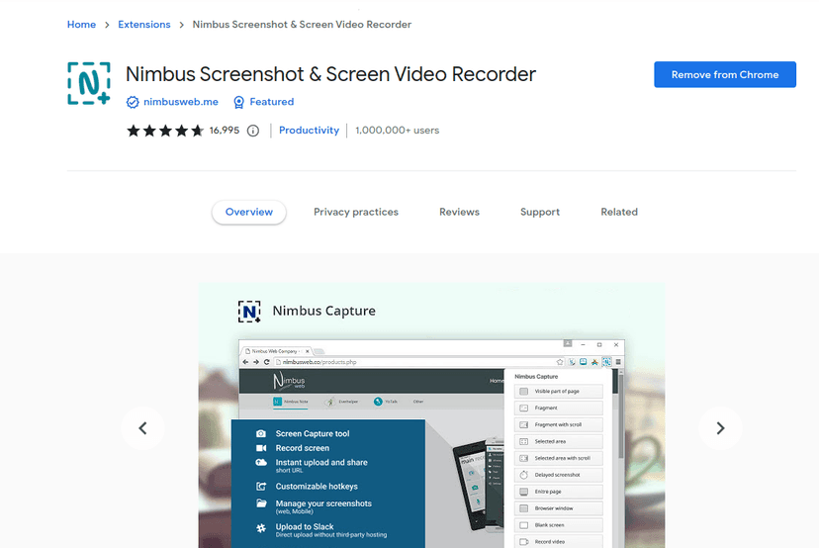Click 'Customizable hotkeys' text in preview
This screenshot has height=548, width=819.
coord(317,487)
